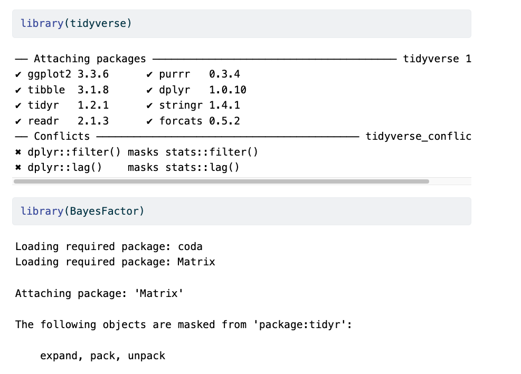This screenshot has height=374, width=521.
Task: Select the 'readr 2.1.3' package entry
Action: pyautogui.click(x=68, y=121)
